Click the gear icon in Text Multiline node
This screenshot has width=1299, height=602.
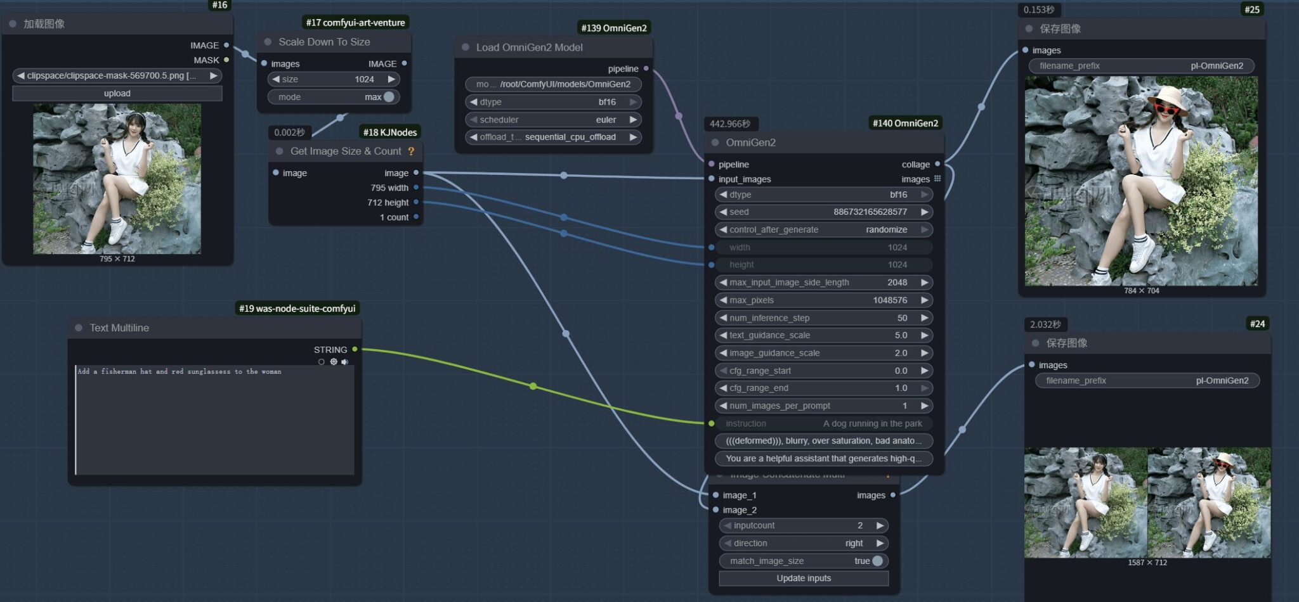[334, 362]
